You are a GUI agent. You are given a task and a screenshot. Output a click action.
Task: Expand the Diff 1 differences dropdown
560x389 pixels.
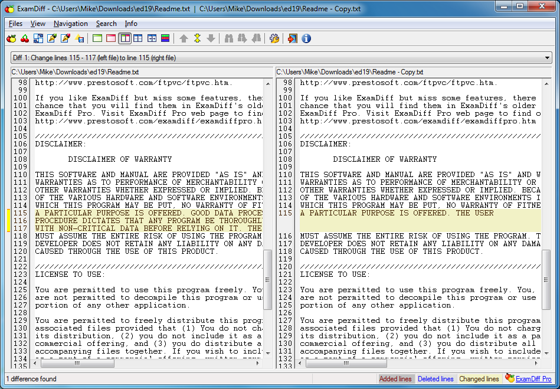tap(547, 58)
